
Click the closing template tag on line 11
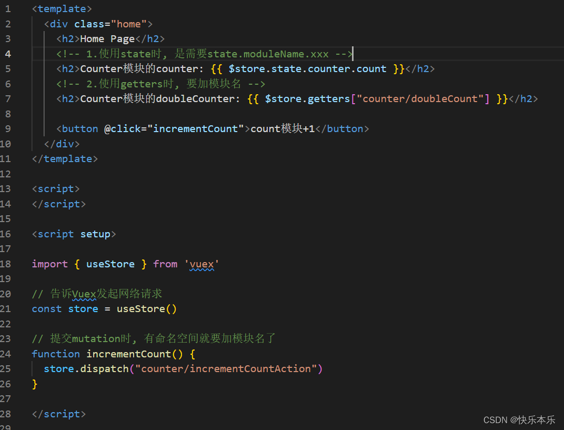[65, 159]
